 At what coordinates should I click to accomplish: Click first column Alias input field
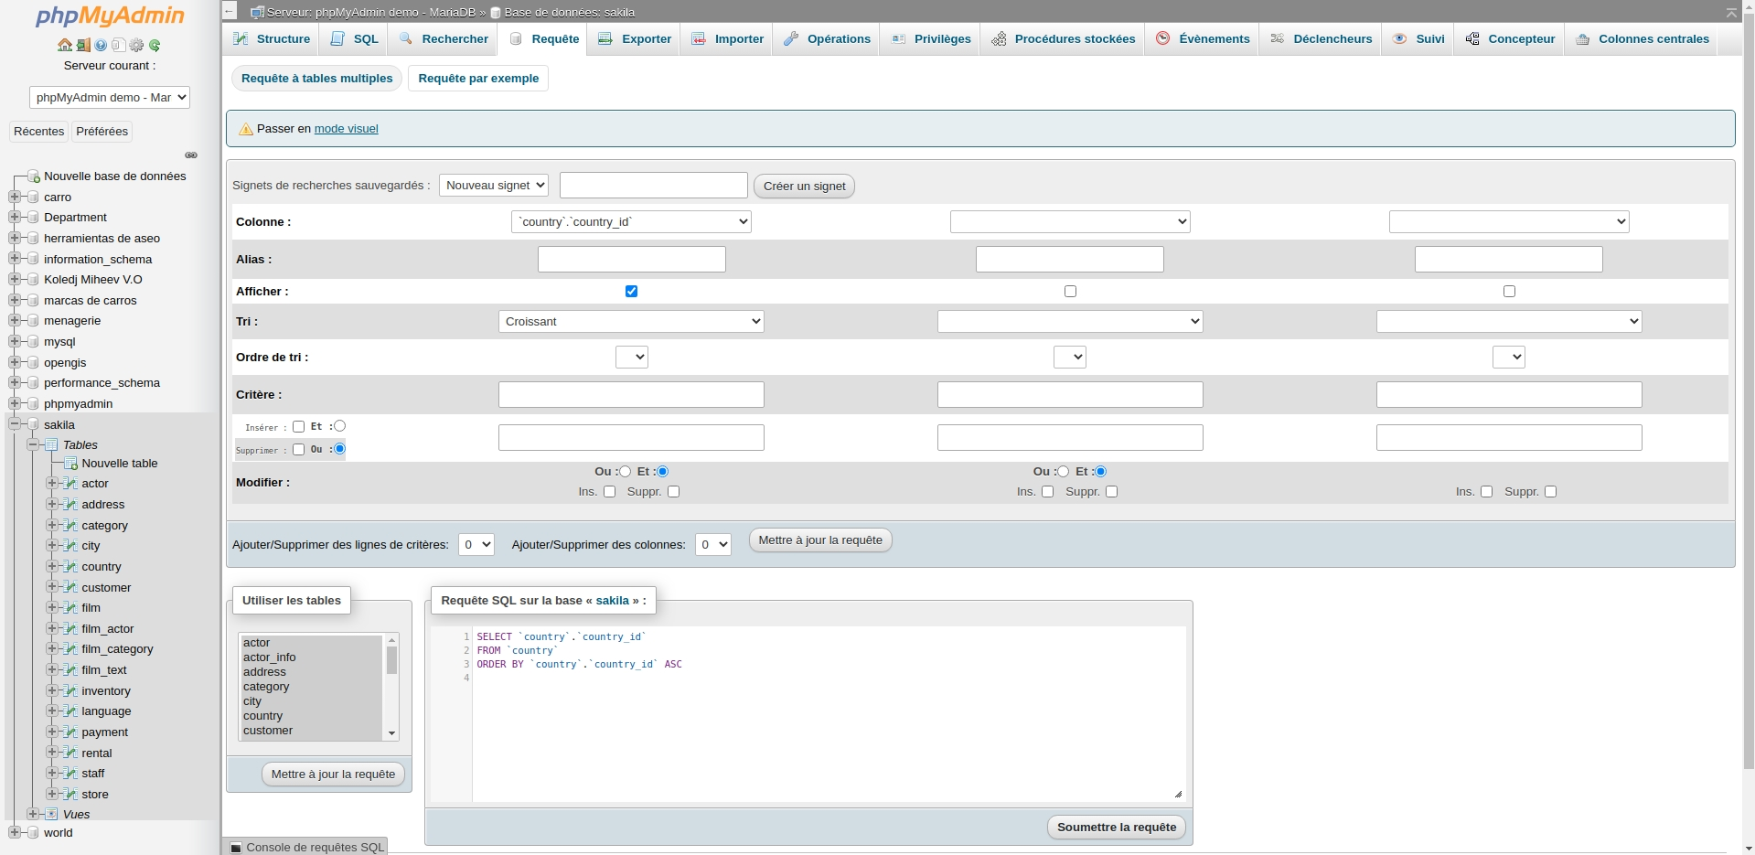(631, 259)
